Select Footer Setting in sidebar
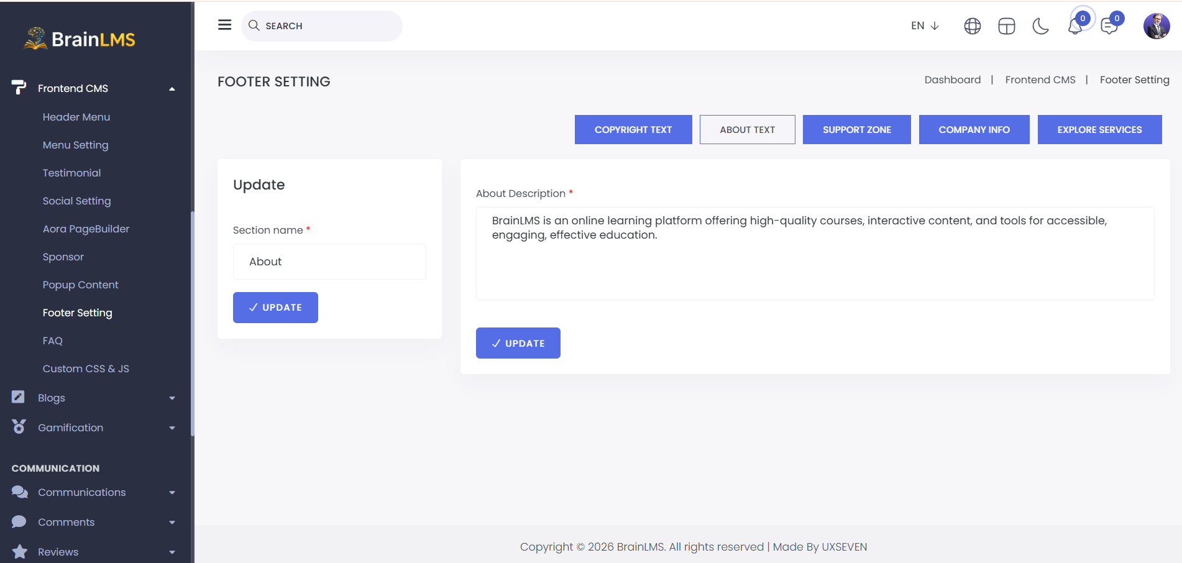Screen dimensions: 1182x563 (77, 313)
